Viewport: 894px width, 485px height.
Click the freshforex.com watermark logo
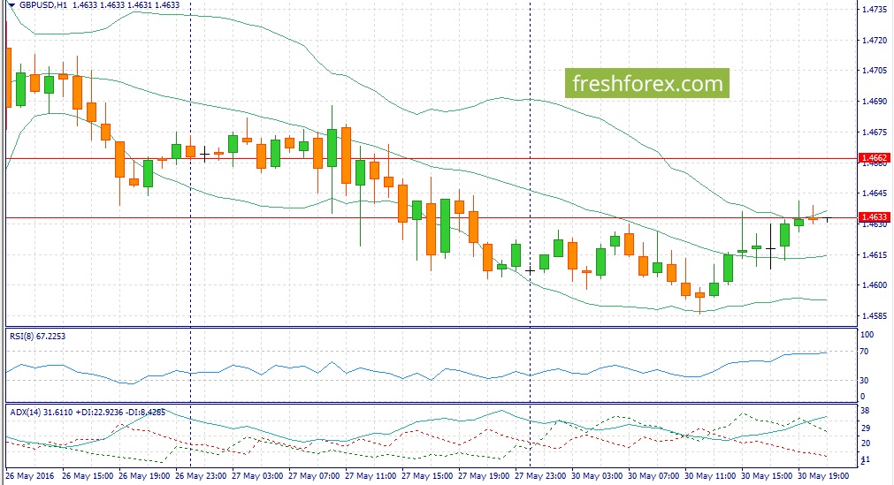647,83
